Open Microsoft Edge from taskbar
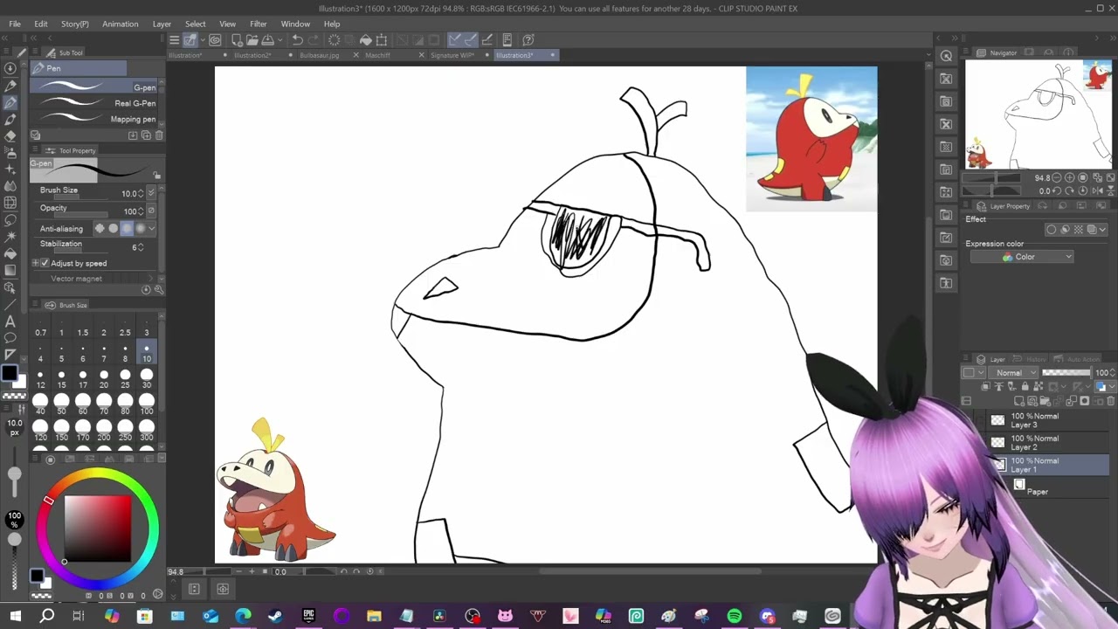 click(x=243, y=616)
